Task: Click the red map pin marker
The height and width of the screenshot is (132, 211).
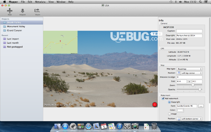Action: pyautogui.click(x=60, y=41)
